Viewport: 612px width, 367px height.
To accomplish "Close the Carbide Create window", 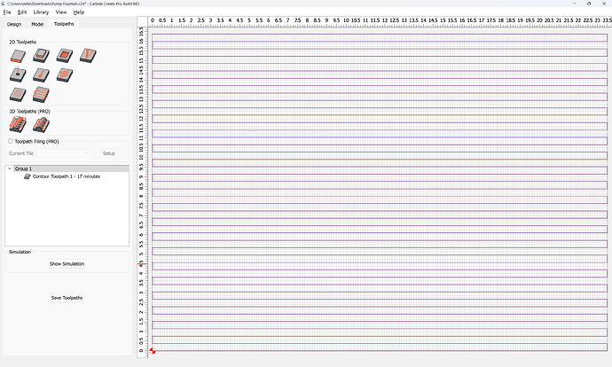I will (604, 4).
